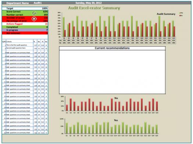The height and width of the screenshot is (144, 193).
Task: Select the 359 number correct value
Action: [x=46, y=15]
